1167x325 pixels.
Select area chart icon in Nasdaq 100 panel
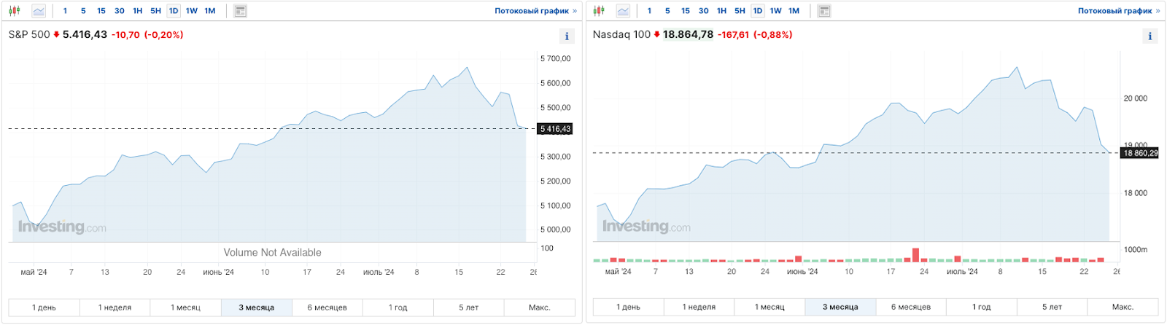click(623, 11)
